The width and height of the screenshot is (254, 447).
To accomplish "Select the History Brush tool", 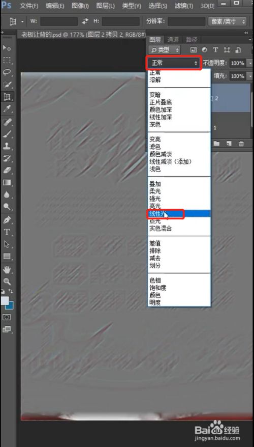I will pyautogui.click(x=7, y=158).
